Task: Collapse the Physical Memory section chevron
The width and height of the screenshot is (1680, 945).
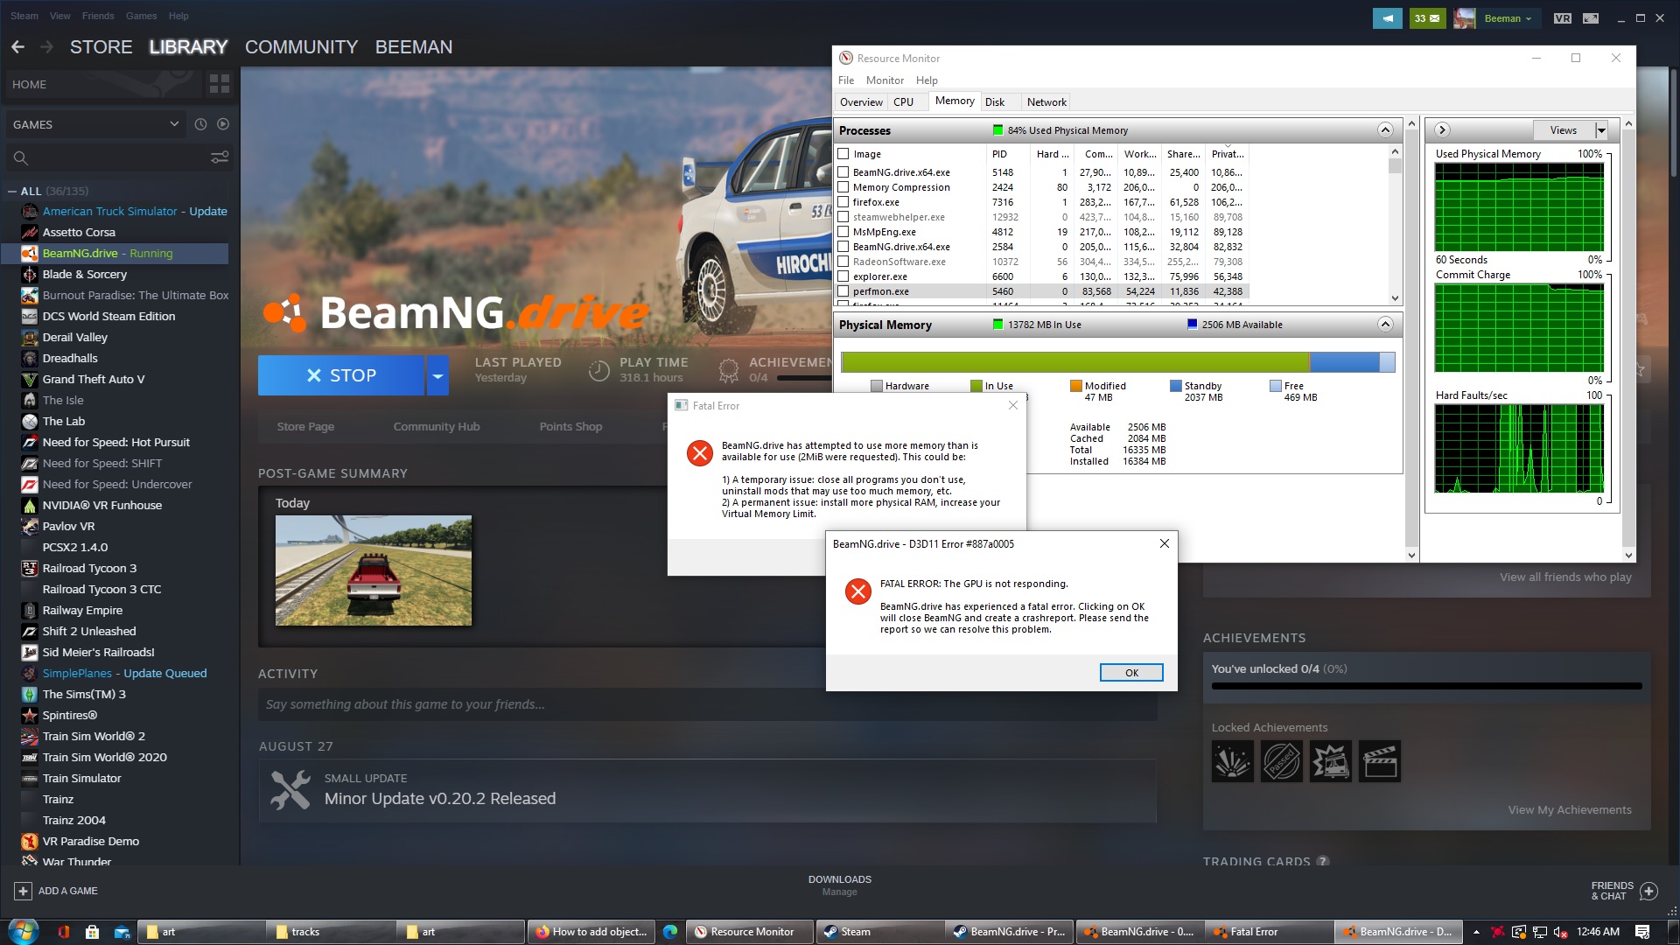Action: pos(1385,325)
